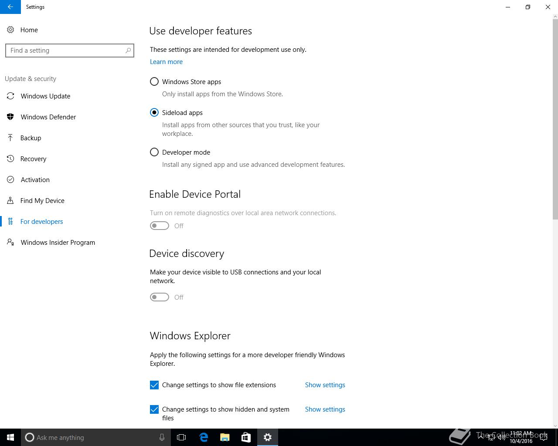Screen dimensions: 558x446
Task: Click the Find My Device person icon
Action: tap(10, 200)
